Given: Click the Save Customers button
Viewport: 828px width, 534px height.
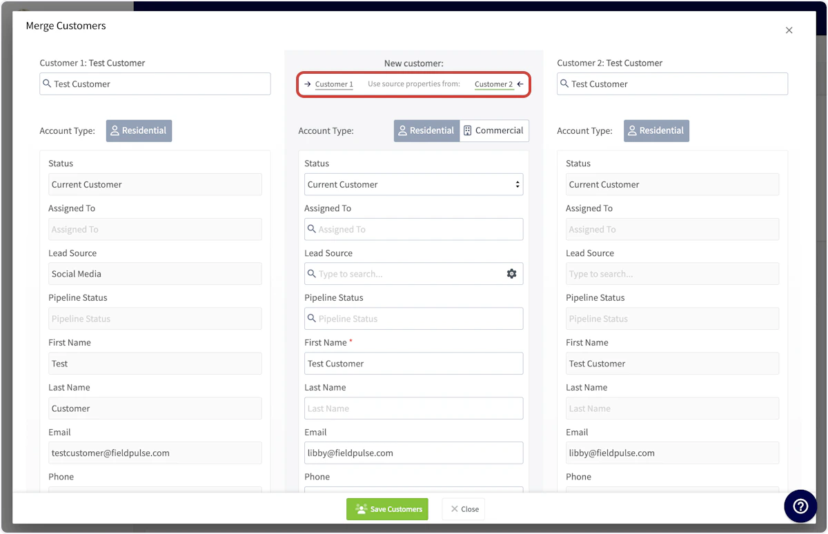Looking at the screenshot, I should (387, 509).
